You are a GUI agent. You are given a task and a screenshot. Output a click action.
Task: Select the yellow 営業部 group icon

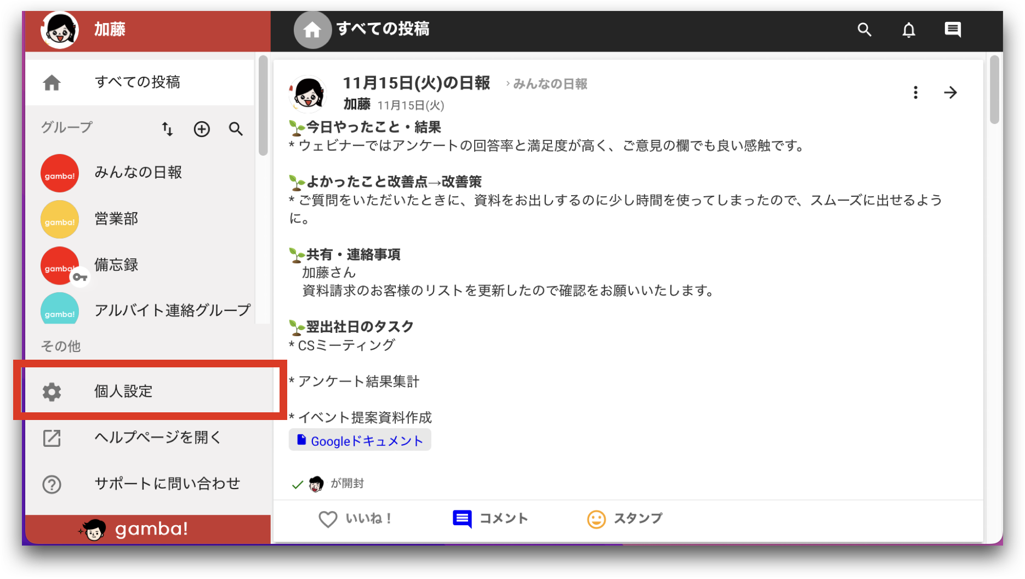(x=60, y=219)
